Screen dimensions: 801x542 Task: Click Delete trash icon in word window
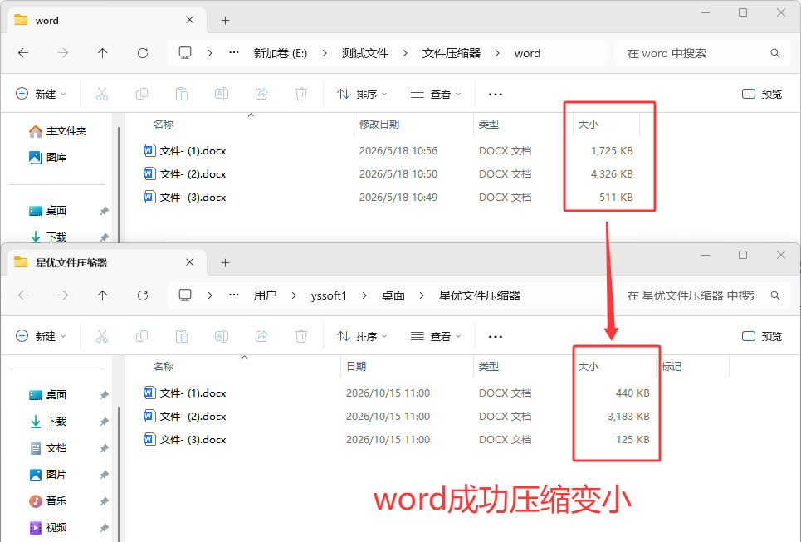pyautogui.click(x=301, y=94)
